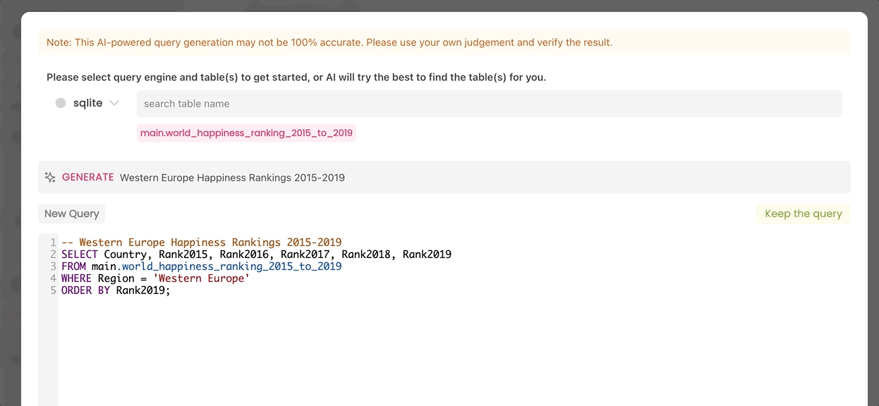Open the sqlite query engine selector label

point(87,103)
